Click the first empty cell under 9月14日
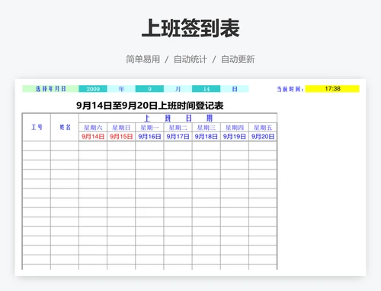The height and width of the screenshot is (291, 381). tap(93, 146)
